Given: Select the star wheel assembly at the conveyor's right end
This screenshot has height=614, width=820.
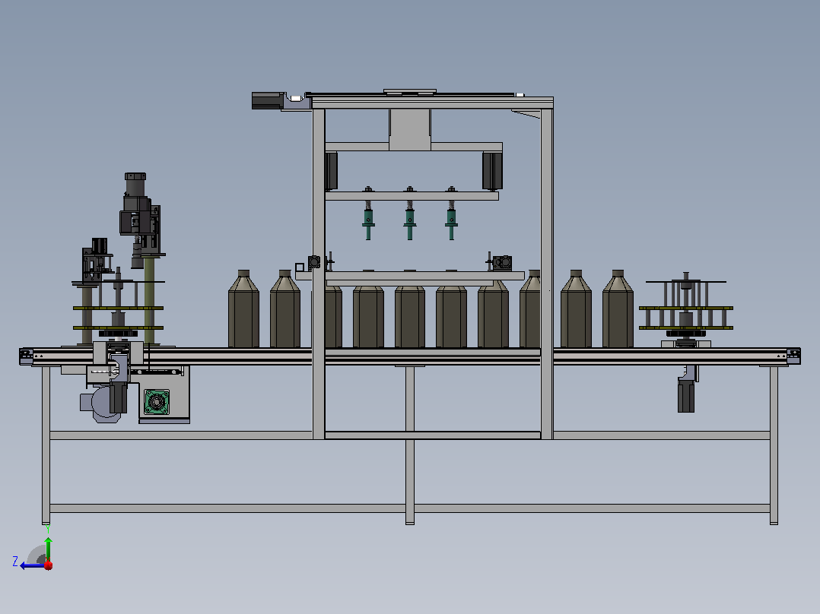Looking at the screenshot, I should [x=685, y=310].
